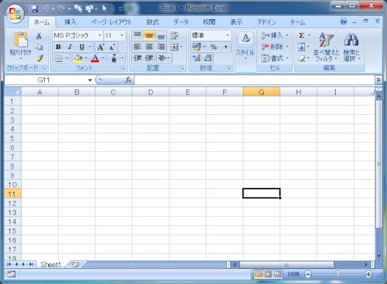This screenshot has height=284, width=387.
Task: Decrease the cell indent
Action: [138, 58]
